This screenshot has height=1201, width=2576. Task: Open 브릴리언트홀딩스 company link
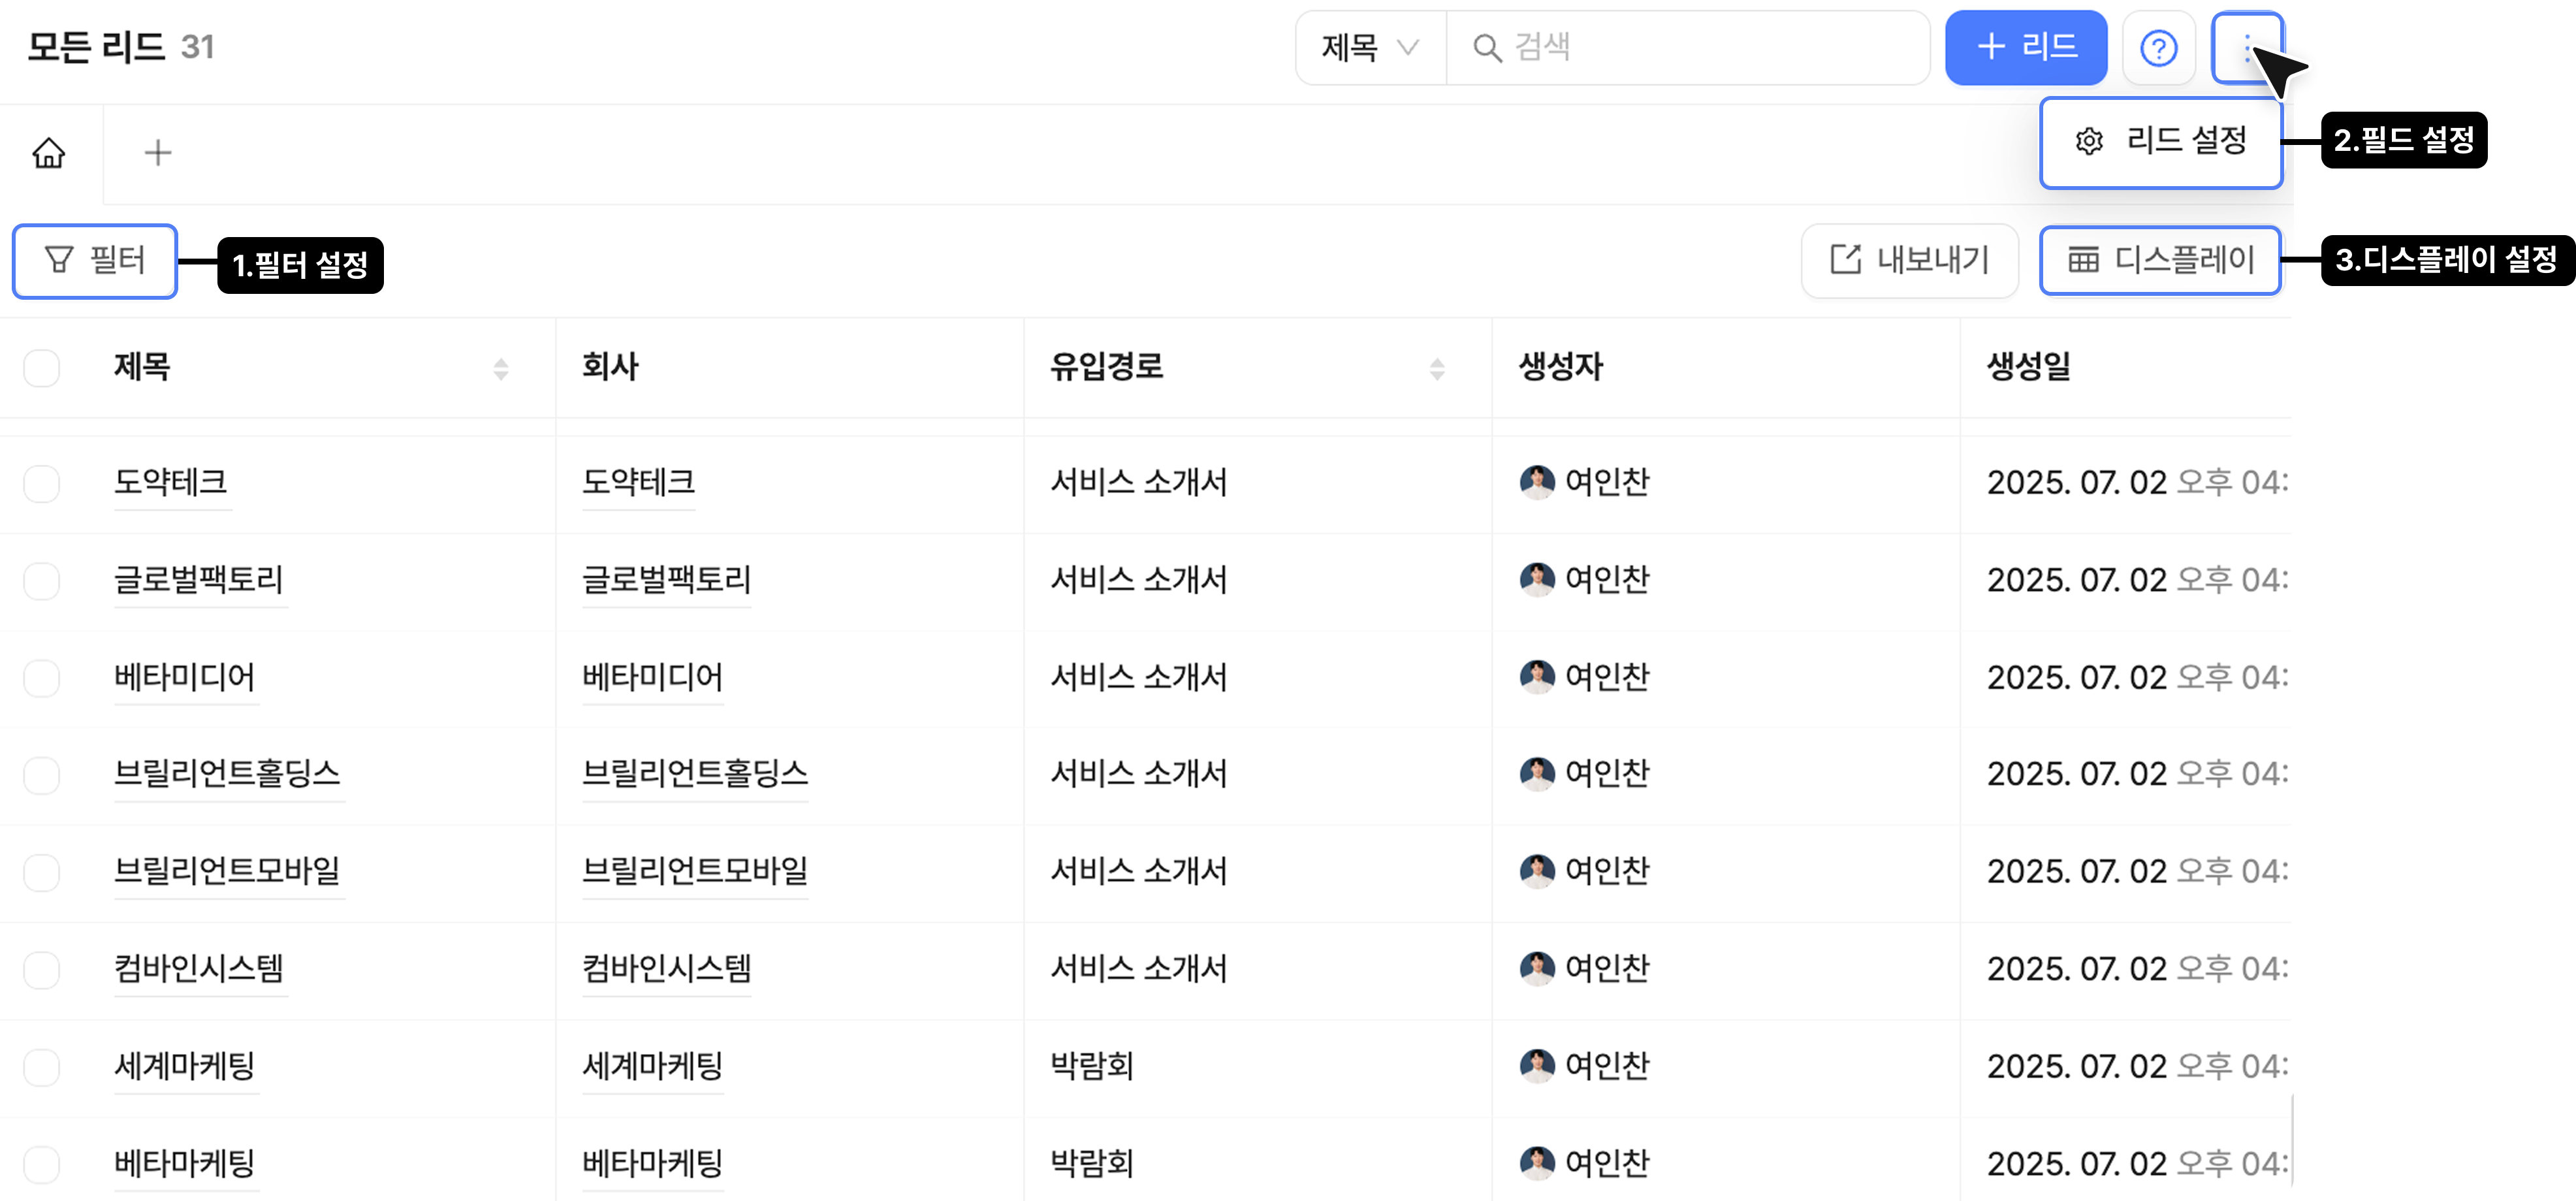[x=695, y=774]
